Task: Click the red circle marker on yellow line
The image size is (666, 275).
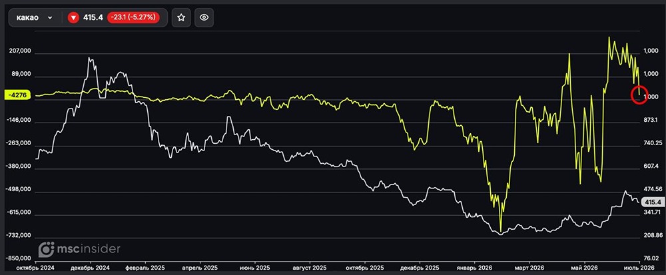Action: (639, 94)
